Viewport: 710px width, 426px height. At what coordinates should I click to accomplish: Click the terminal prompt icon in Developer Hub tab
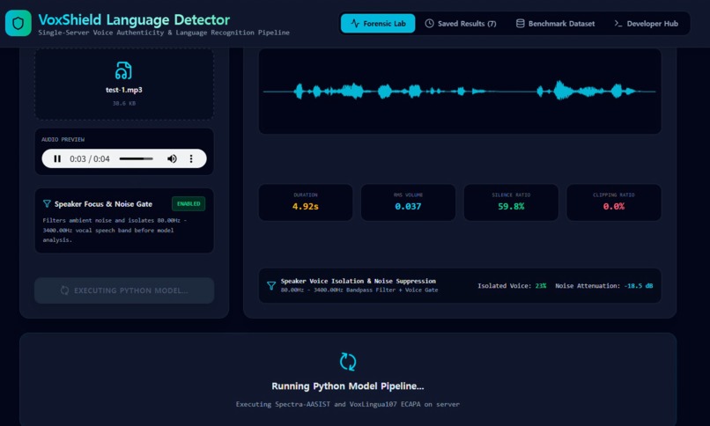pyautogui.click(x=618, y=24)
